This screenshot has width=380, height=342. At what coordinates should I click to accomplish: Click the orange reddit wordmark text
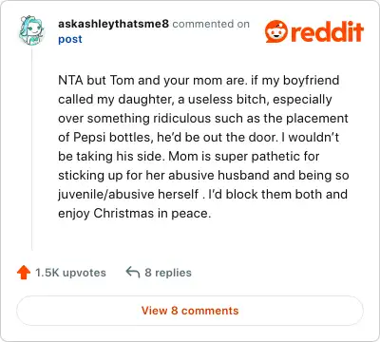[327, 31]
